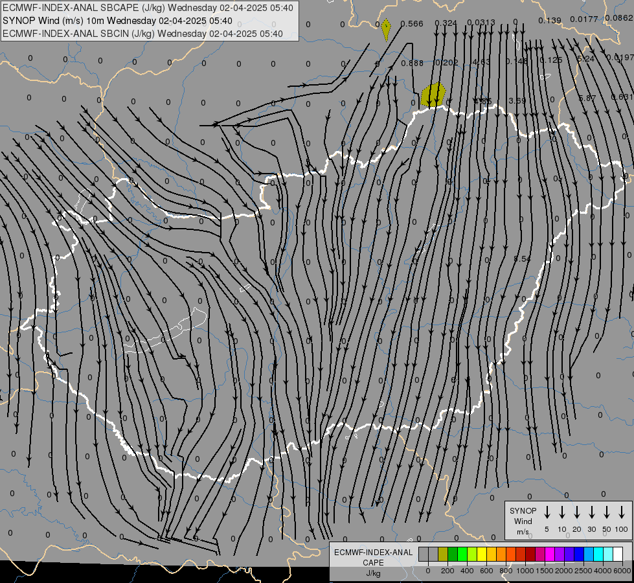
Task: Click the 4.63 CAPE value
Action: pyautogui.click(x=481, y=62)
